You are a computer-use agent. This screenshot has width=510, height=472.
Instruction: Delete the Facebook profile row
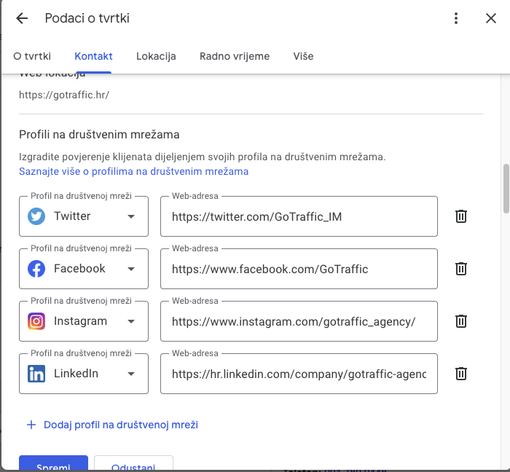(460, 269)
